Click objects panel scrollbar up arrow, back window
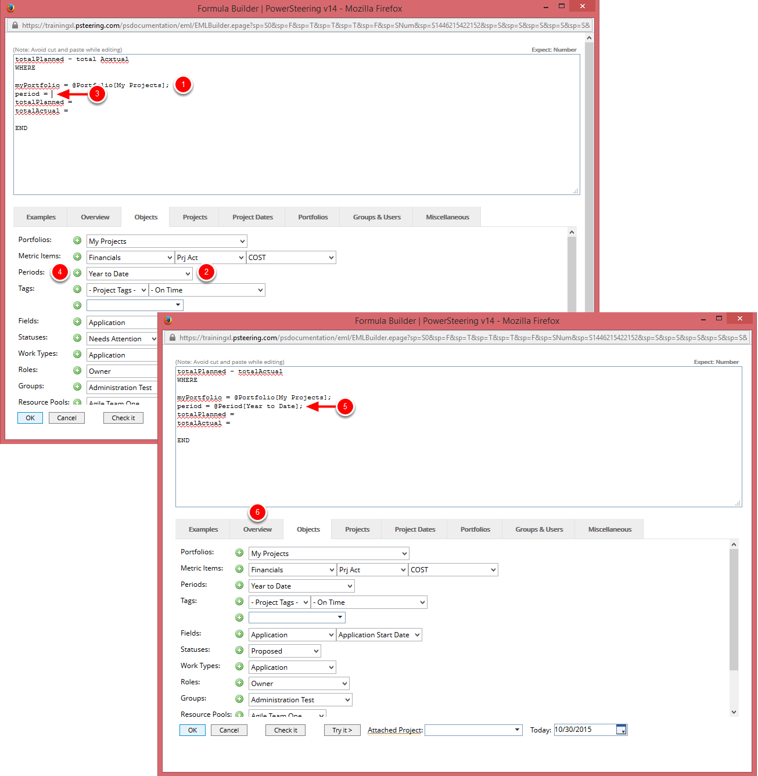758x776 pixels. pyautogui.click(x=572, y=232)
